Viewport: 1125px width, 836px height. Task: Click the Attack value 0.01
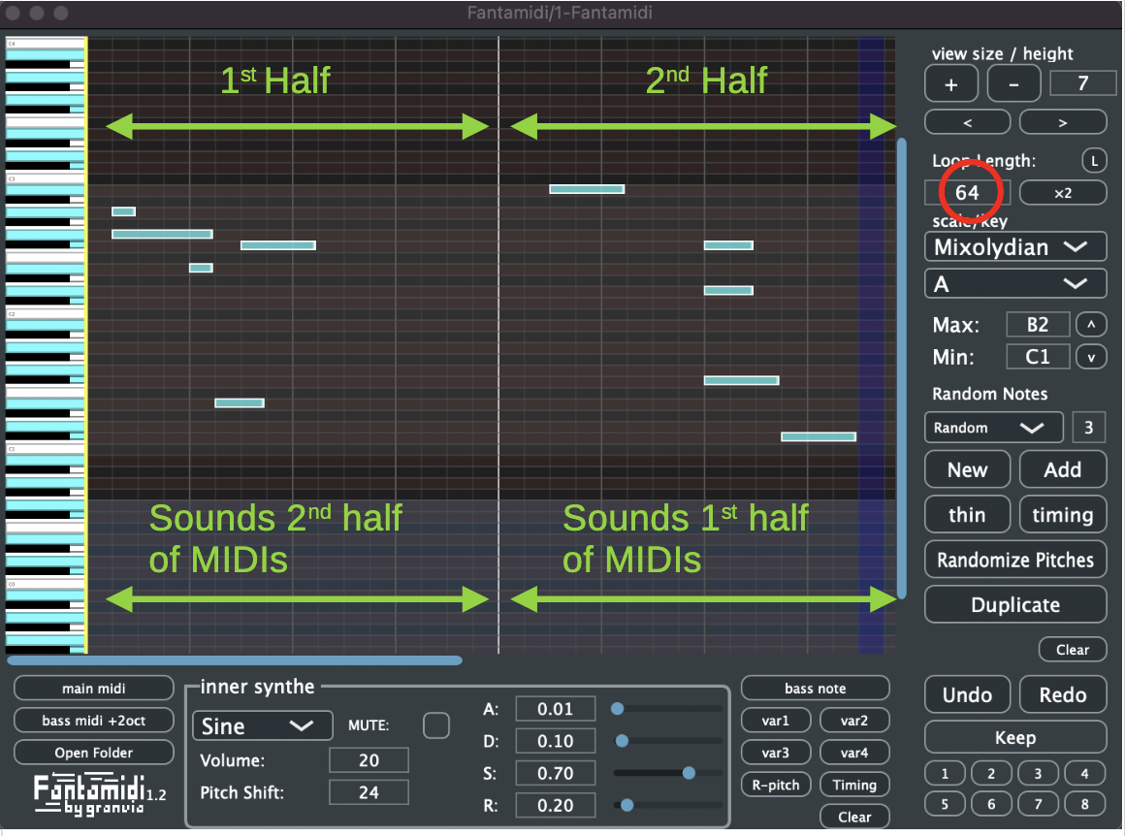[556, 709]
